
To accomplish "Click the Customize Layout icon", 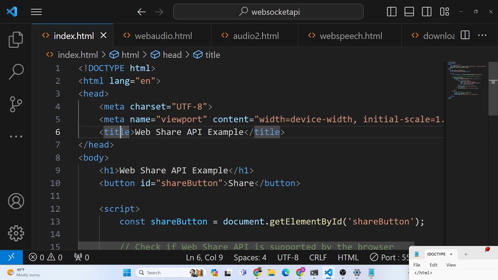I will tap(444, 12).
